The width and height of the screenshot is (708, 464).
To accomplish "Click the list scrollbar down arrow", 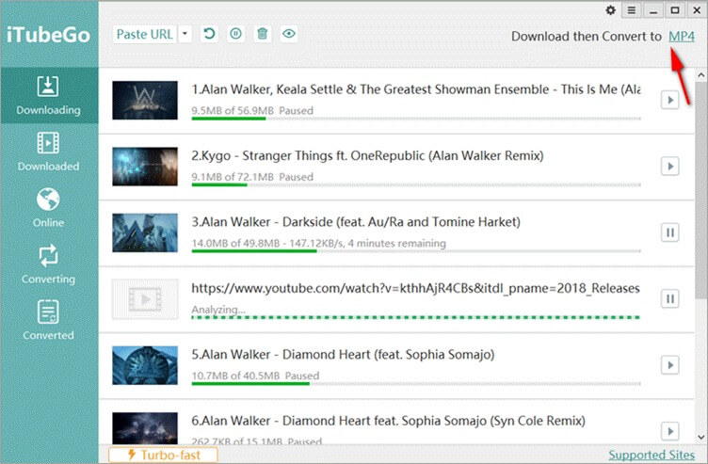I will pos(700,437).
